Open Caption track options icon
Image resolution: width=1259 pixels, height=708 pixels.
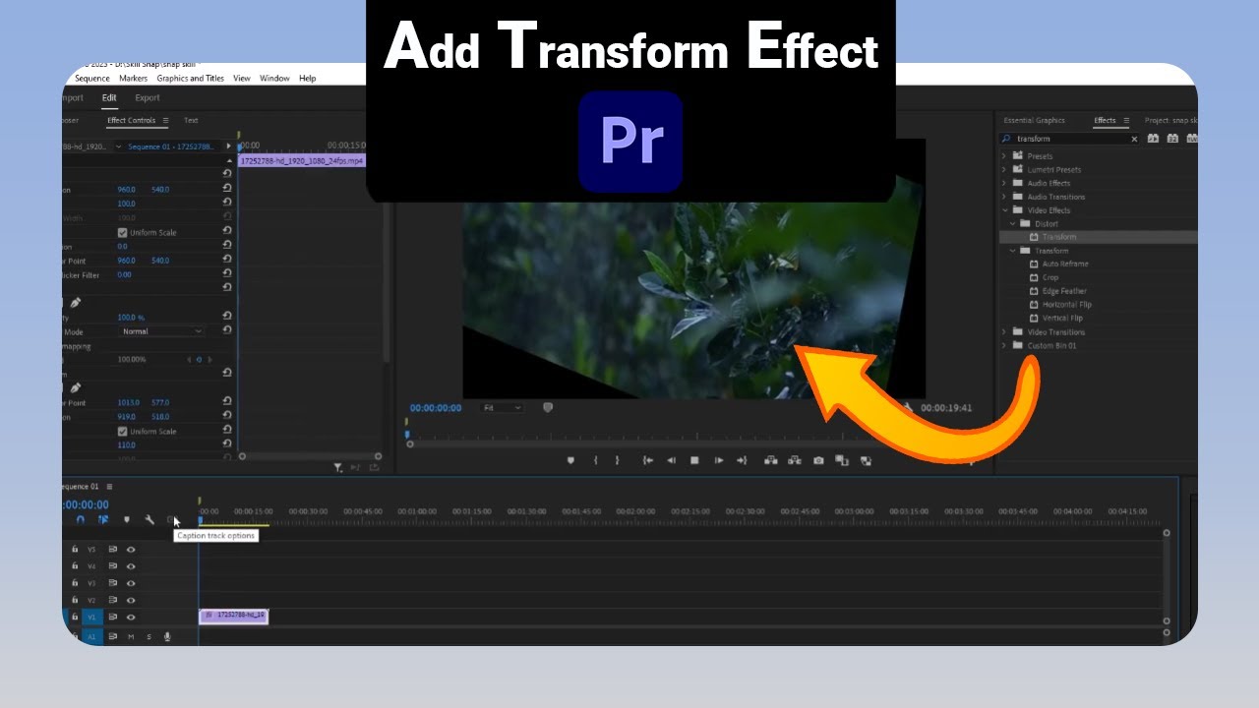point(171,519)
